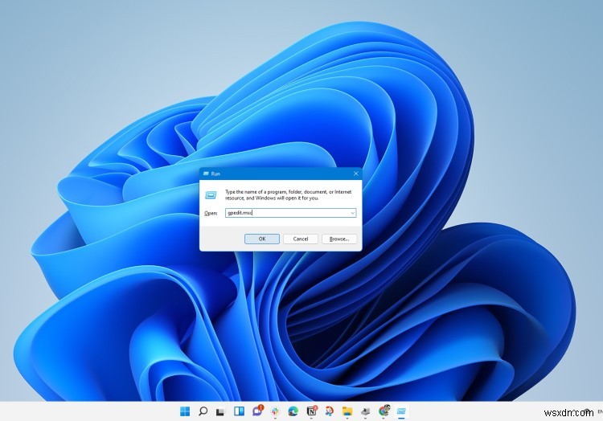Viewport: 603px width, 421px height.
Task: Open the Widgets panel icon
Action: click(239, 411)
